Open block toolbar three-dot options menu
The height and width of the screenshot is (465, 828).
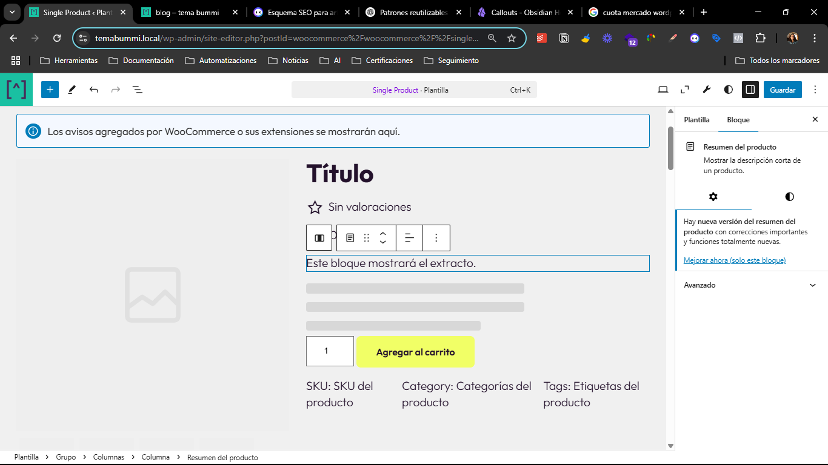436,238
